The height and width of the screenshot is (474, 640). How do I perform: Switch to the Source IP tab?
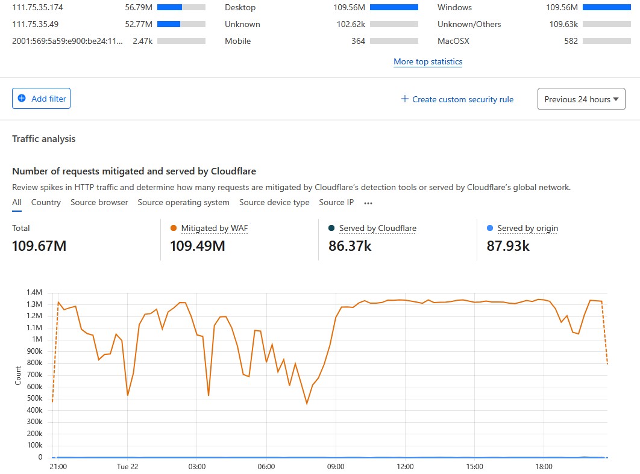coord(336,203)
